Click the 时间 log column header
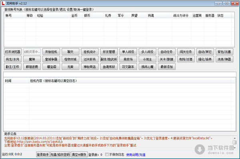Image resolution: width=240 pixels, height=159 pixels. coord(16,81)
